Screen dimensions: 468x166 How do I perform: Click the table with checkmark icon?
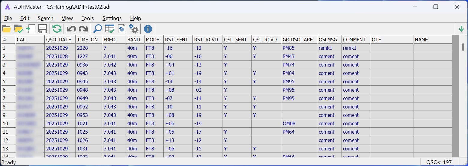(109, 29)
